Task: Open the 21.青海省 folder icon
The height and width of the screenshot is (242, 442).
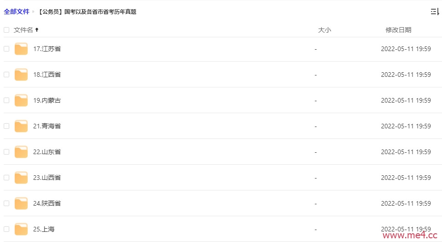Action: 21,126
